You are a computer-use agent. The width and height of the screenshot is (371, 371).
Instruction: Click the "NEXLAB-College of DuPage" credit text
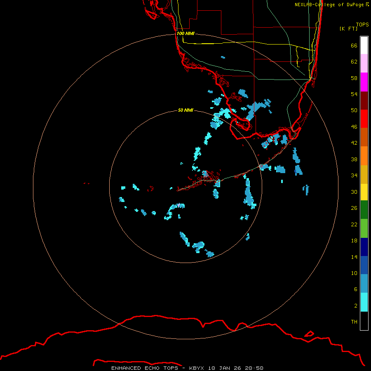tap(329, 5)
